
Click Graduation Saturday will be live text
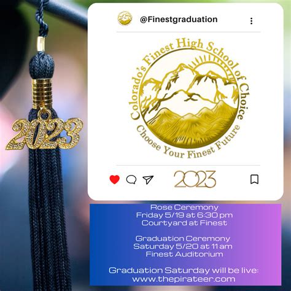click(184, 271)
